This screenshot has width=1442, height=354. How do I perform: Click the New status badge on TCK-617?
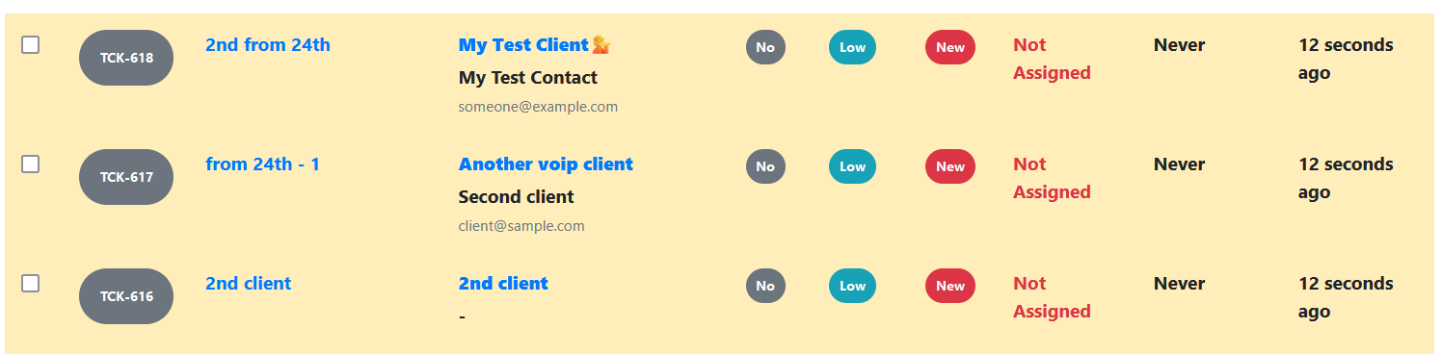pos(950,166)
